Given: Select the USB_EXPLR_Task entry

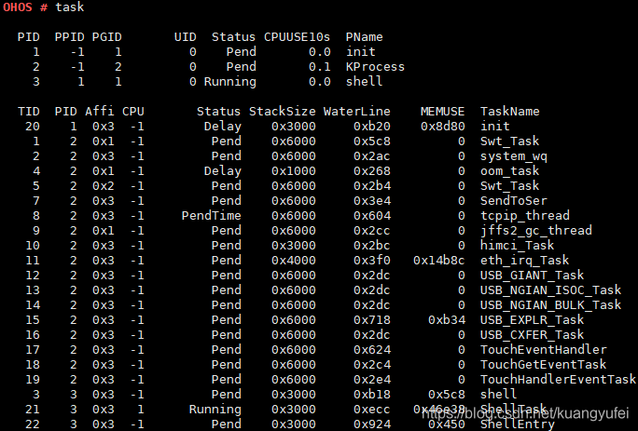Looking at the screenshot, I should (532, 319).
